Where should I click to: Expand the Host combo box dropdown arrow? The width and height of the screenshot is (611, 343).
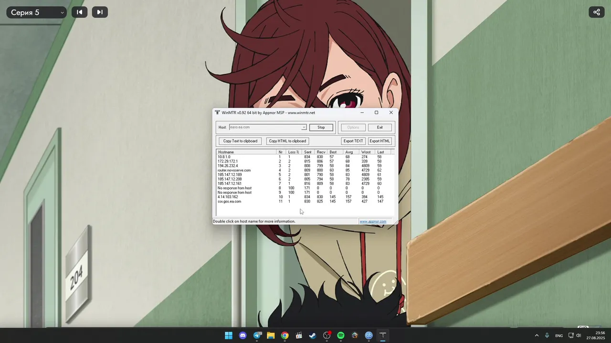(x=304, y=127)
